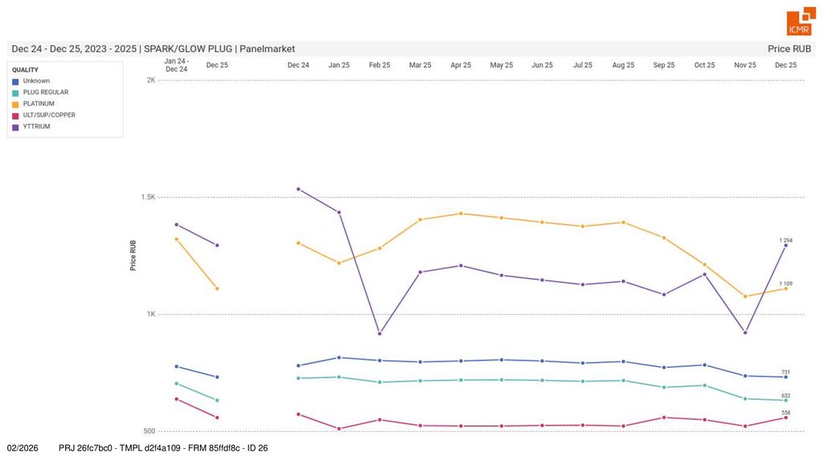Click the Price RUB axis title
Viewport: 823px width, 461px height.
[133, 255]
